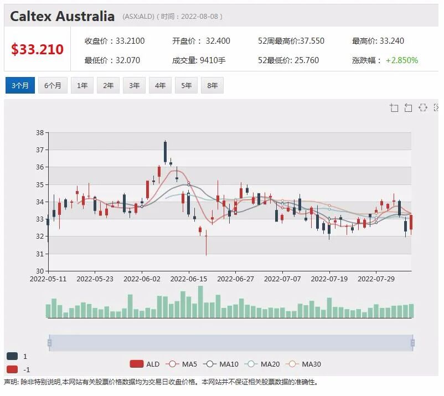Click the 2022-07-19 axis date label
This screenshot has width=444, height=396.
pos(329,279)
